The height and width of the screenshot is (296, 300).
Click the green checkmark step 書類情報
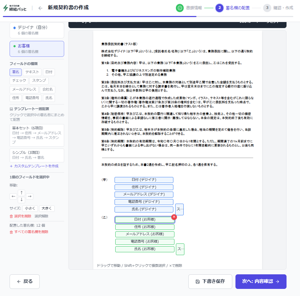pyautogui.click(x=180, y=8)
